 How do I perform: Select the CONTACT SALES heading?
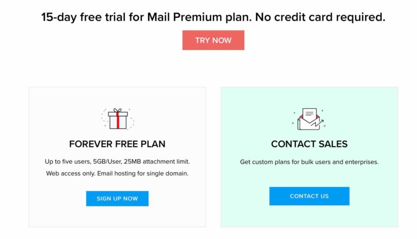[x=309, y=144]
